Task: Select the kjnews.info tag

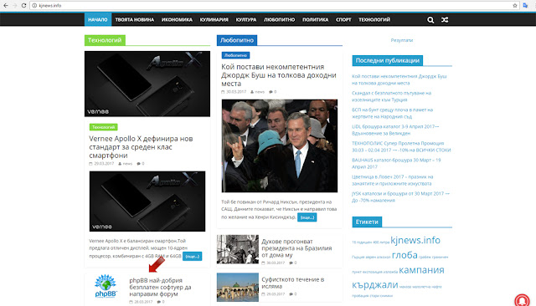Action: [x=415, y=240]
